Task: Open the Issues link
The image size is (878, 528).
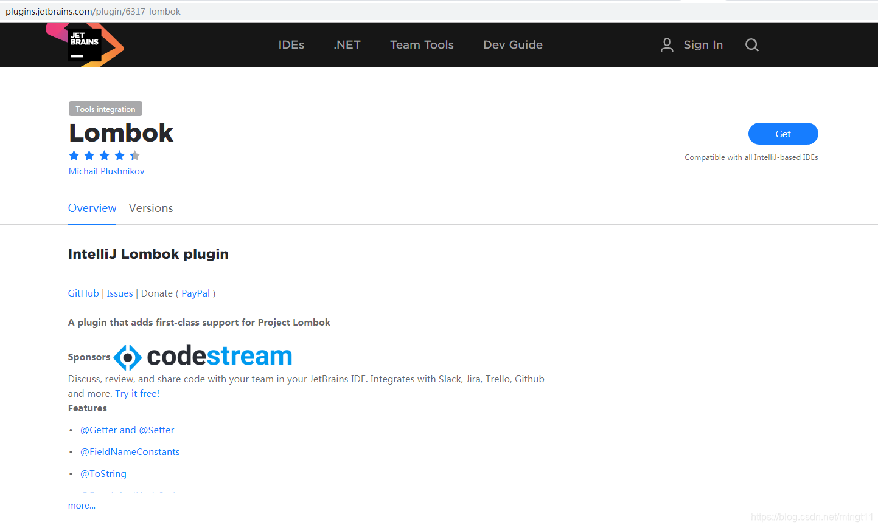Action: (120, 293)
